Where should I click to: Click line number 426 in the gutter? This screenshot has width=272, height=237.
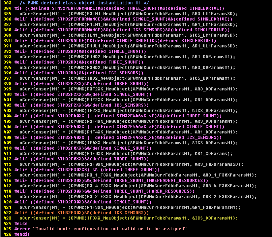click(x=7, y=234)
